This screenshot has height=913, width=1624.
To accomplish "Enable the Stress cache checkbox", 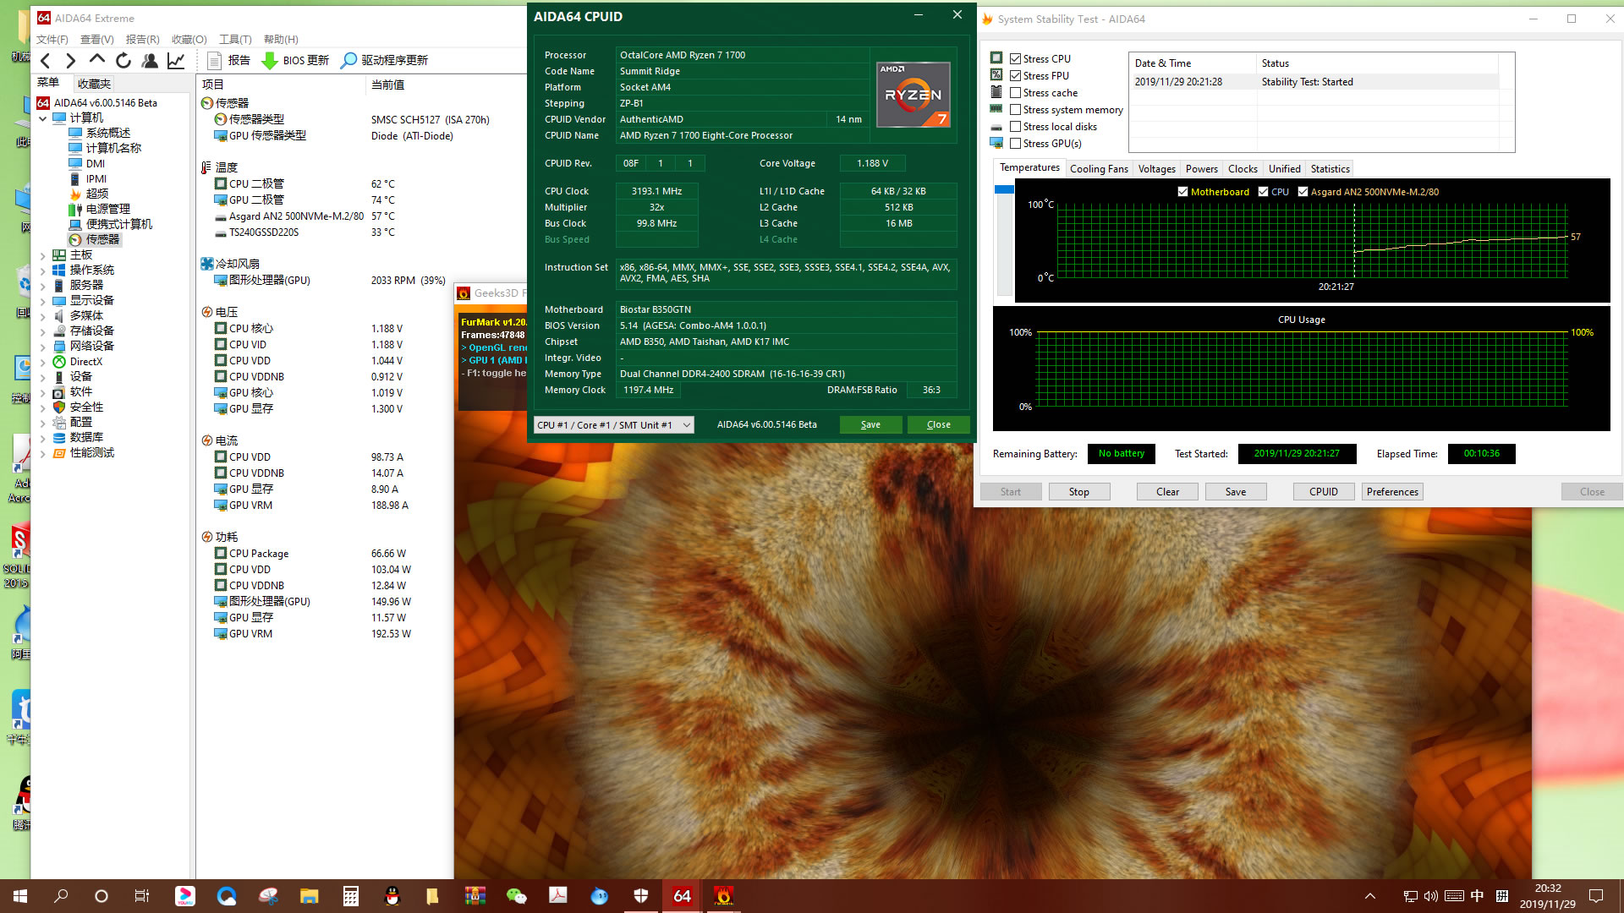I will pos(1015,93).
